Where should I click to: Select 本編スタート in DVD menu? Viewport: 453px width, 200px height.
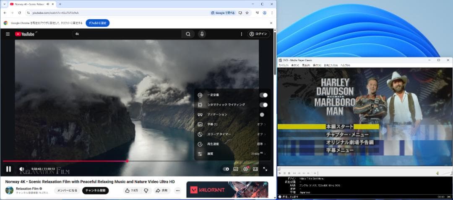[339, 126]
